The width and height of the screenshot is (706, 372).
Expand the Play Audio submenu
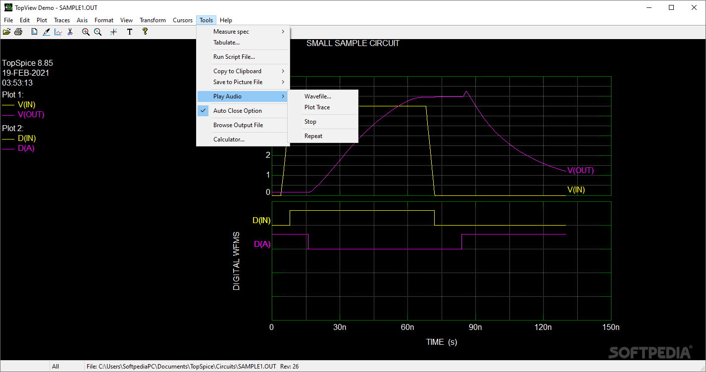243,96
